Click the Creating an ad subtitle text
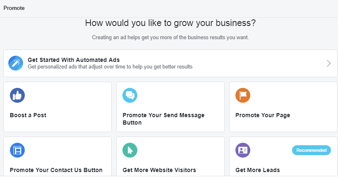 coord(170,38)
